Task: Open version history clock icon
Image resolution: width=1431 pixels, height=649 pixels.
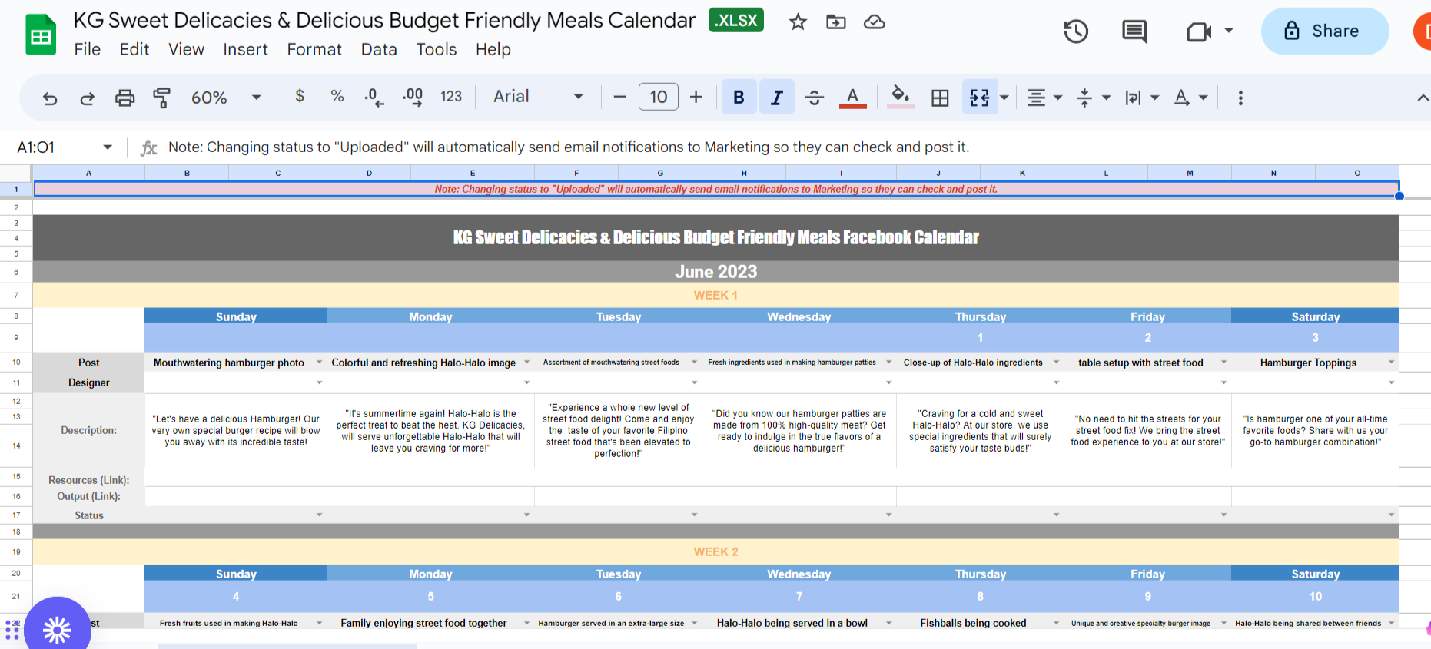Action: [x=1076, y=31]
